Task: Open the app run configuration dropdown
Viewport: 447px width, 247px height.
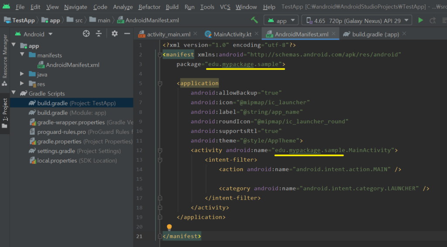Action: [x=281, y=20]
